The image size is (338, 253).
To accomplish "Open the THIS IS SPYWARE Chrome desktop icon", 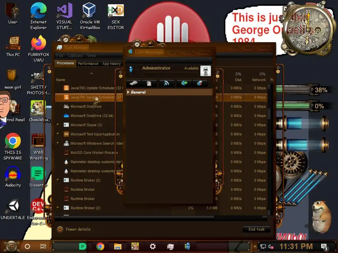I will click(13, 146).
